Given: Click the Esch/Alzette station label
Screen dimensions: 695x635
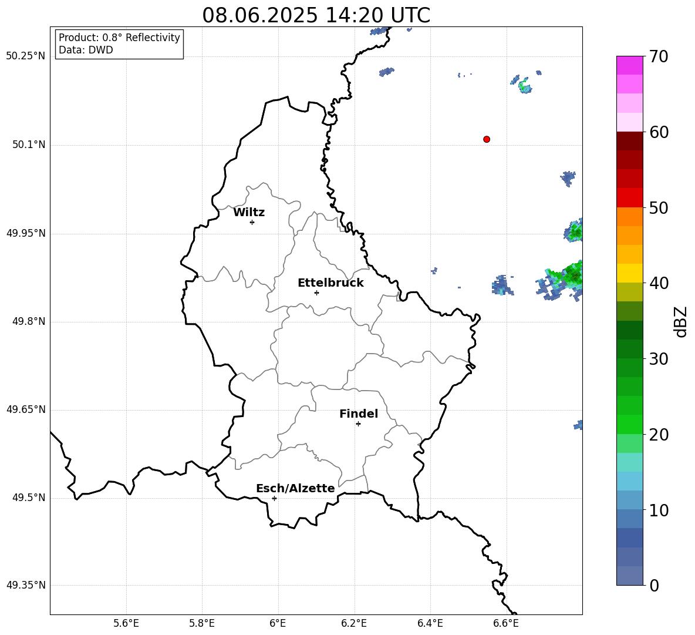Looking at the screenshot, I should [x=295, y=488].
